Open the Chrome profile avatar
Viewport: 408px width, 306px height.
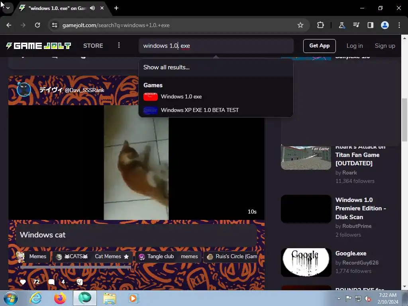click(x=385, y=25)
